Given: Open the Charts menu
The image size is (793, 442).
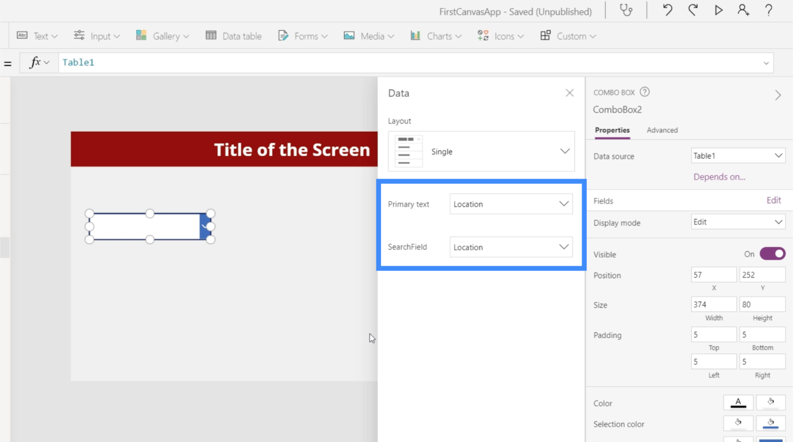Looking at the screenshot, I should 436,36.
